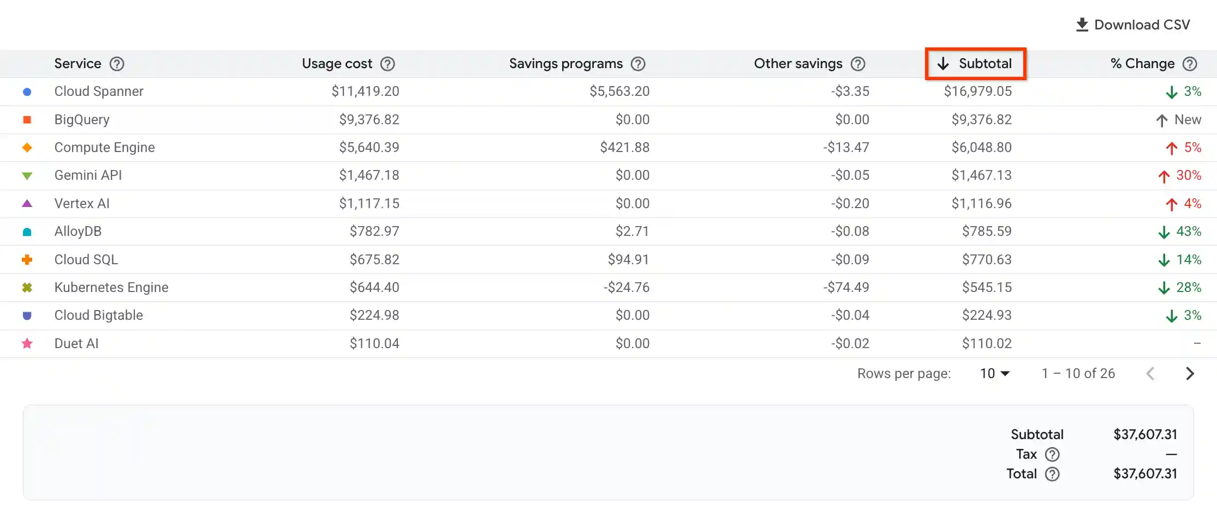The image size is (1217, 511).
Task: Select the Duet AI pink star icon
Action: (x=27, y=343)
